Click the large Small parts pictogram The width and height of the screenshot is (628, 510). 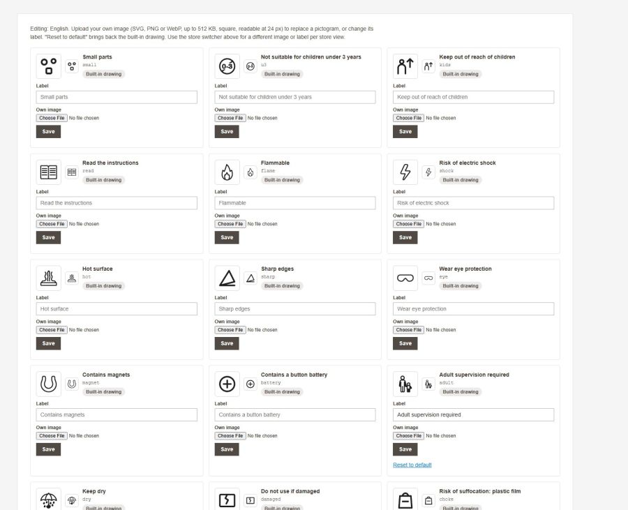[48, 66]
